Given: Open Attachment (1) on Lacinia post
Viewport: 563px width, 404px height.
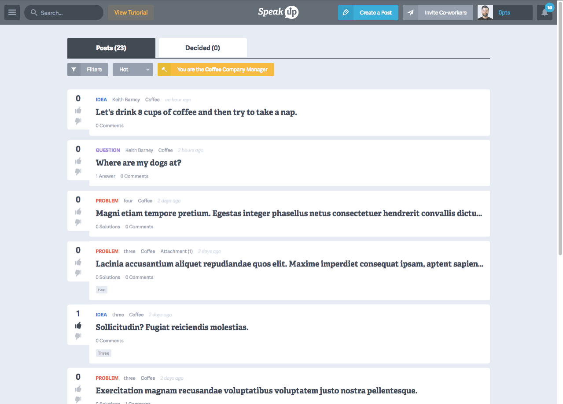Looking at the screenshot, I should tap(176, 251).
